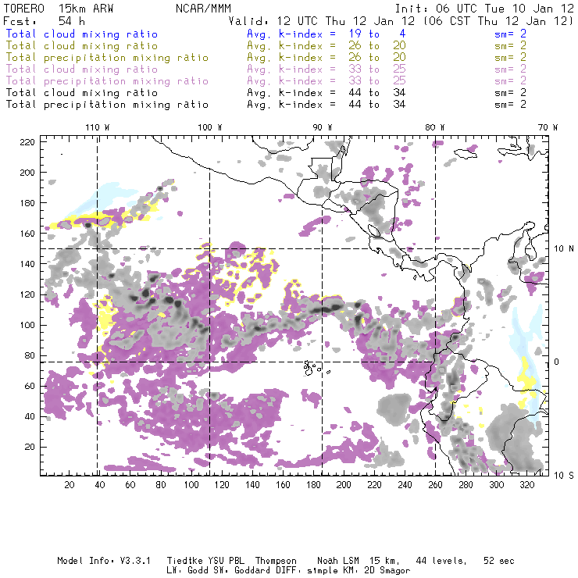The width and height of the screenshot is (578, 578).
Task: Click "160" on the vertical axis
Action: 27,234
